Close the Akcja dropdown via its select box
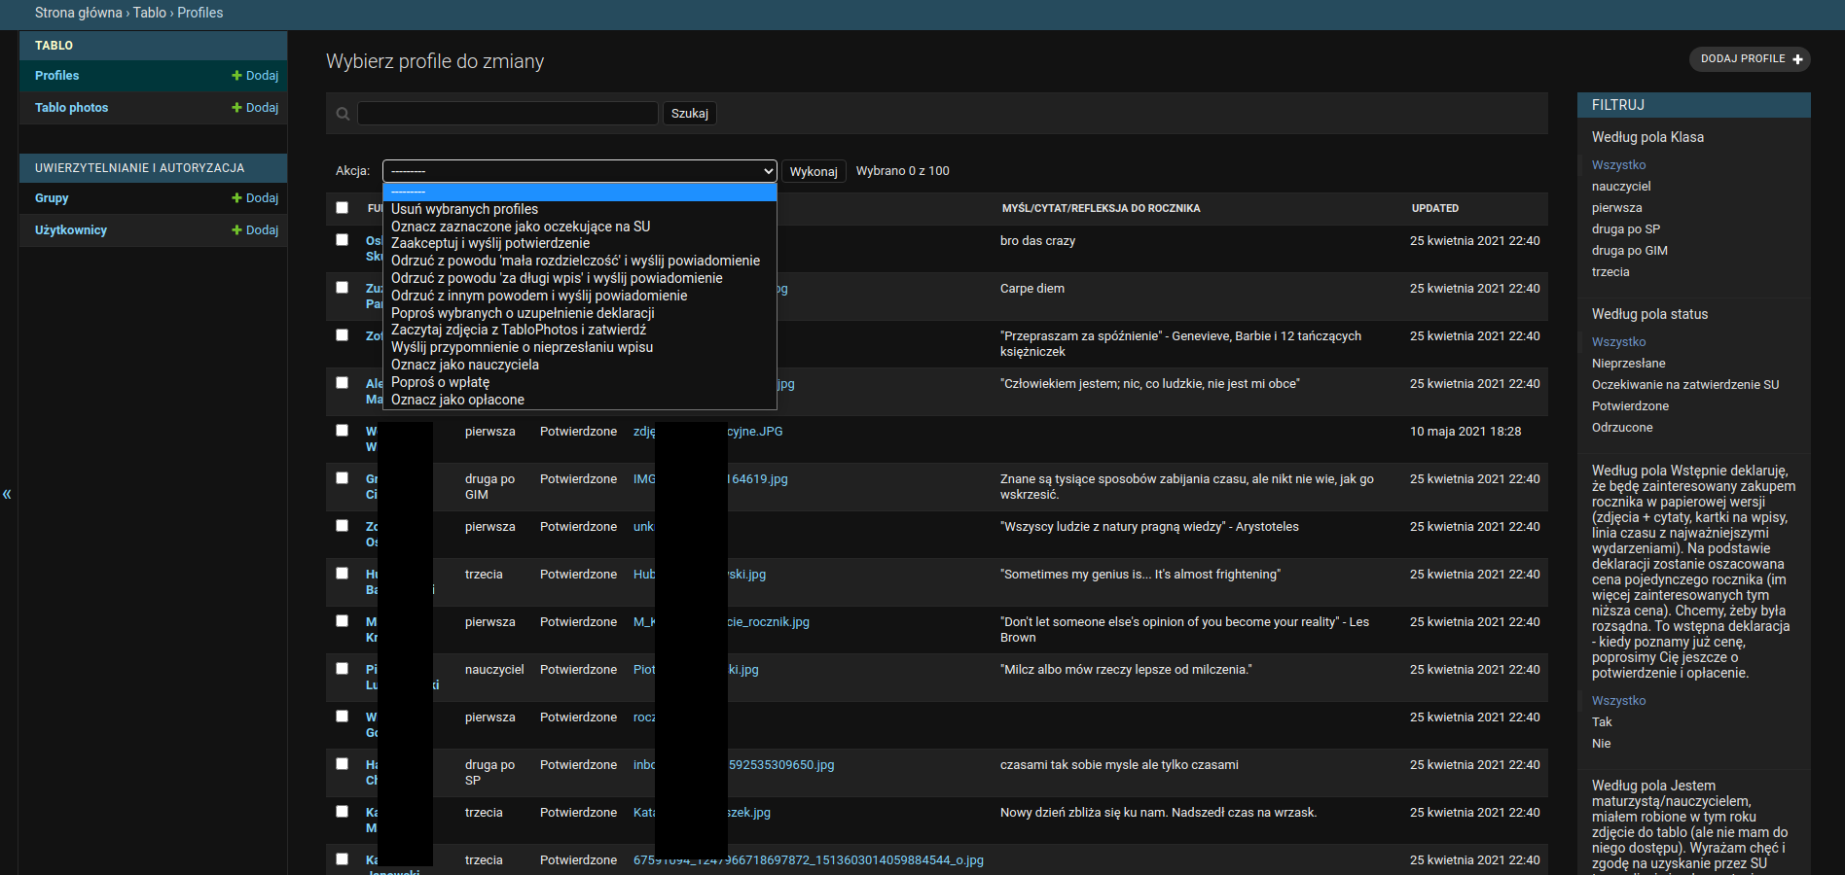1845x875 pixels. (x=579, y=171)
